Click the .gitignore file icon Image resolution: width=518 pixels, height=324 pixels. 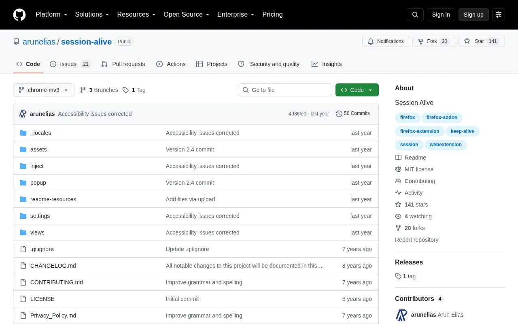coord(23,249)
